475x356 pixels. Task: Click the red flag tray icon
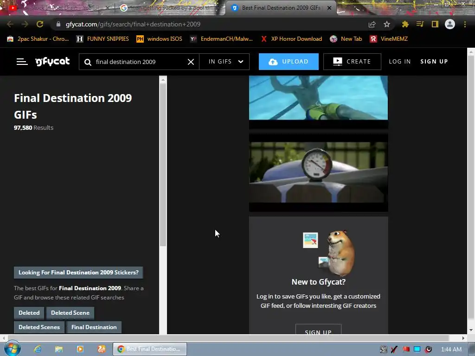coord(406,350)
